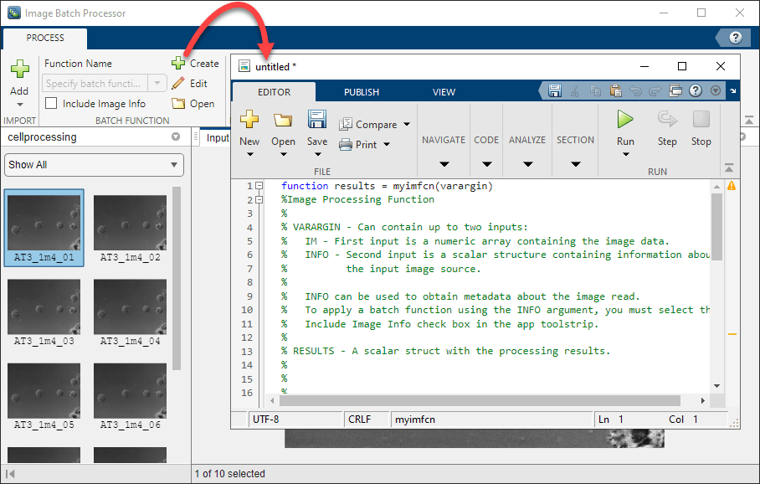Open the Show All filter dropdown
This screenshot has width=760, height=484.
tap(93, 165)
